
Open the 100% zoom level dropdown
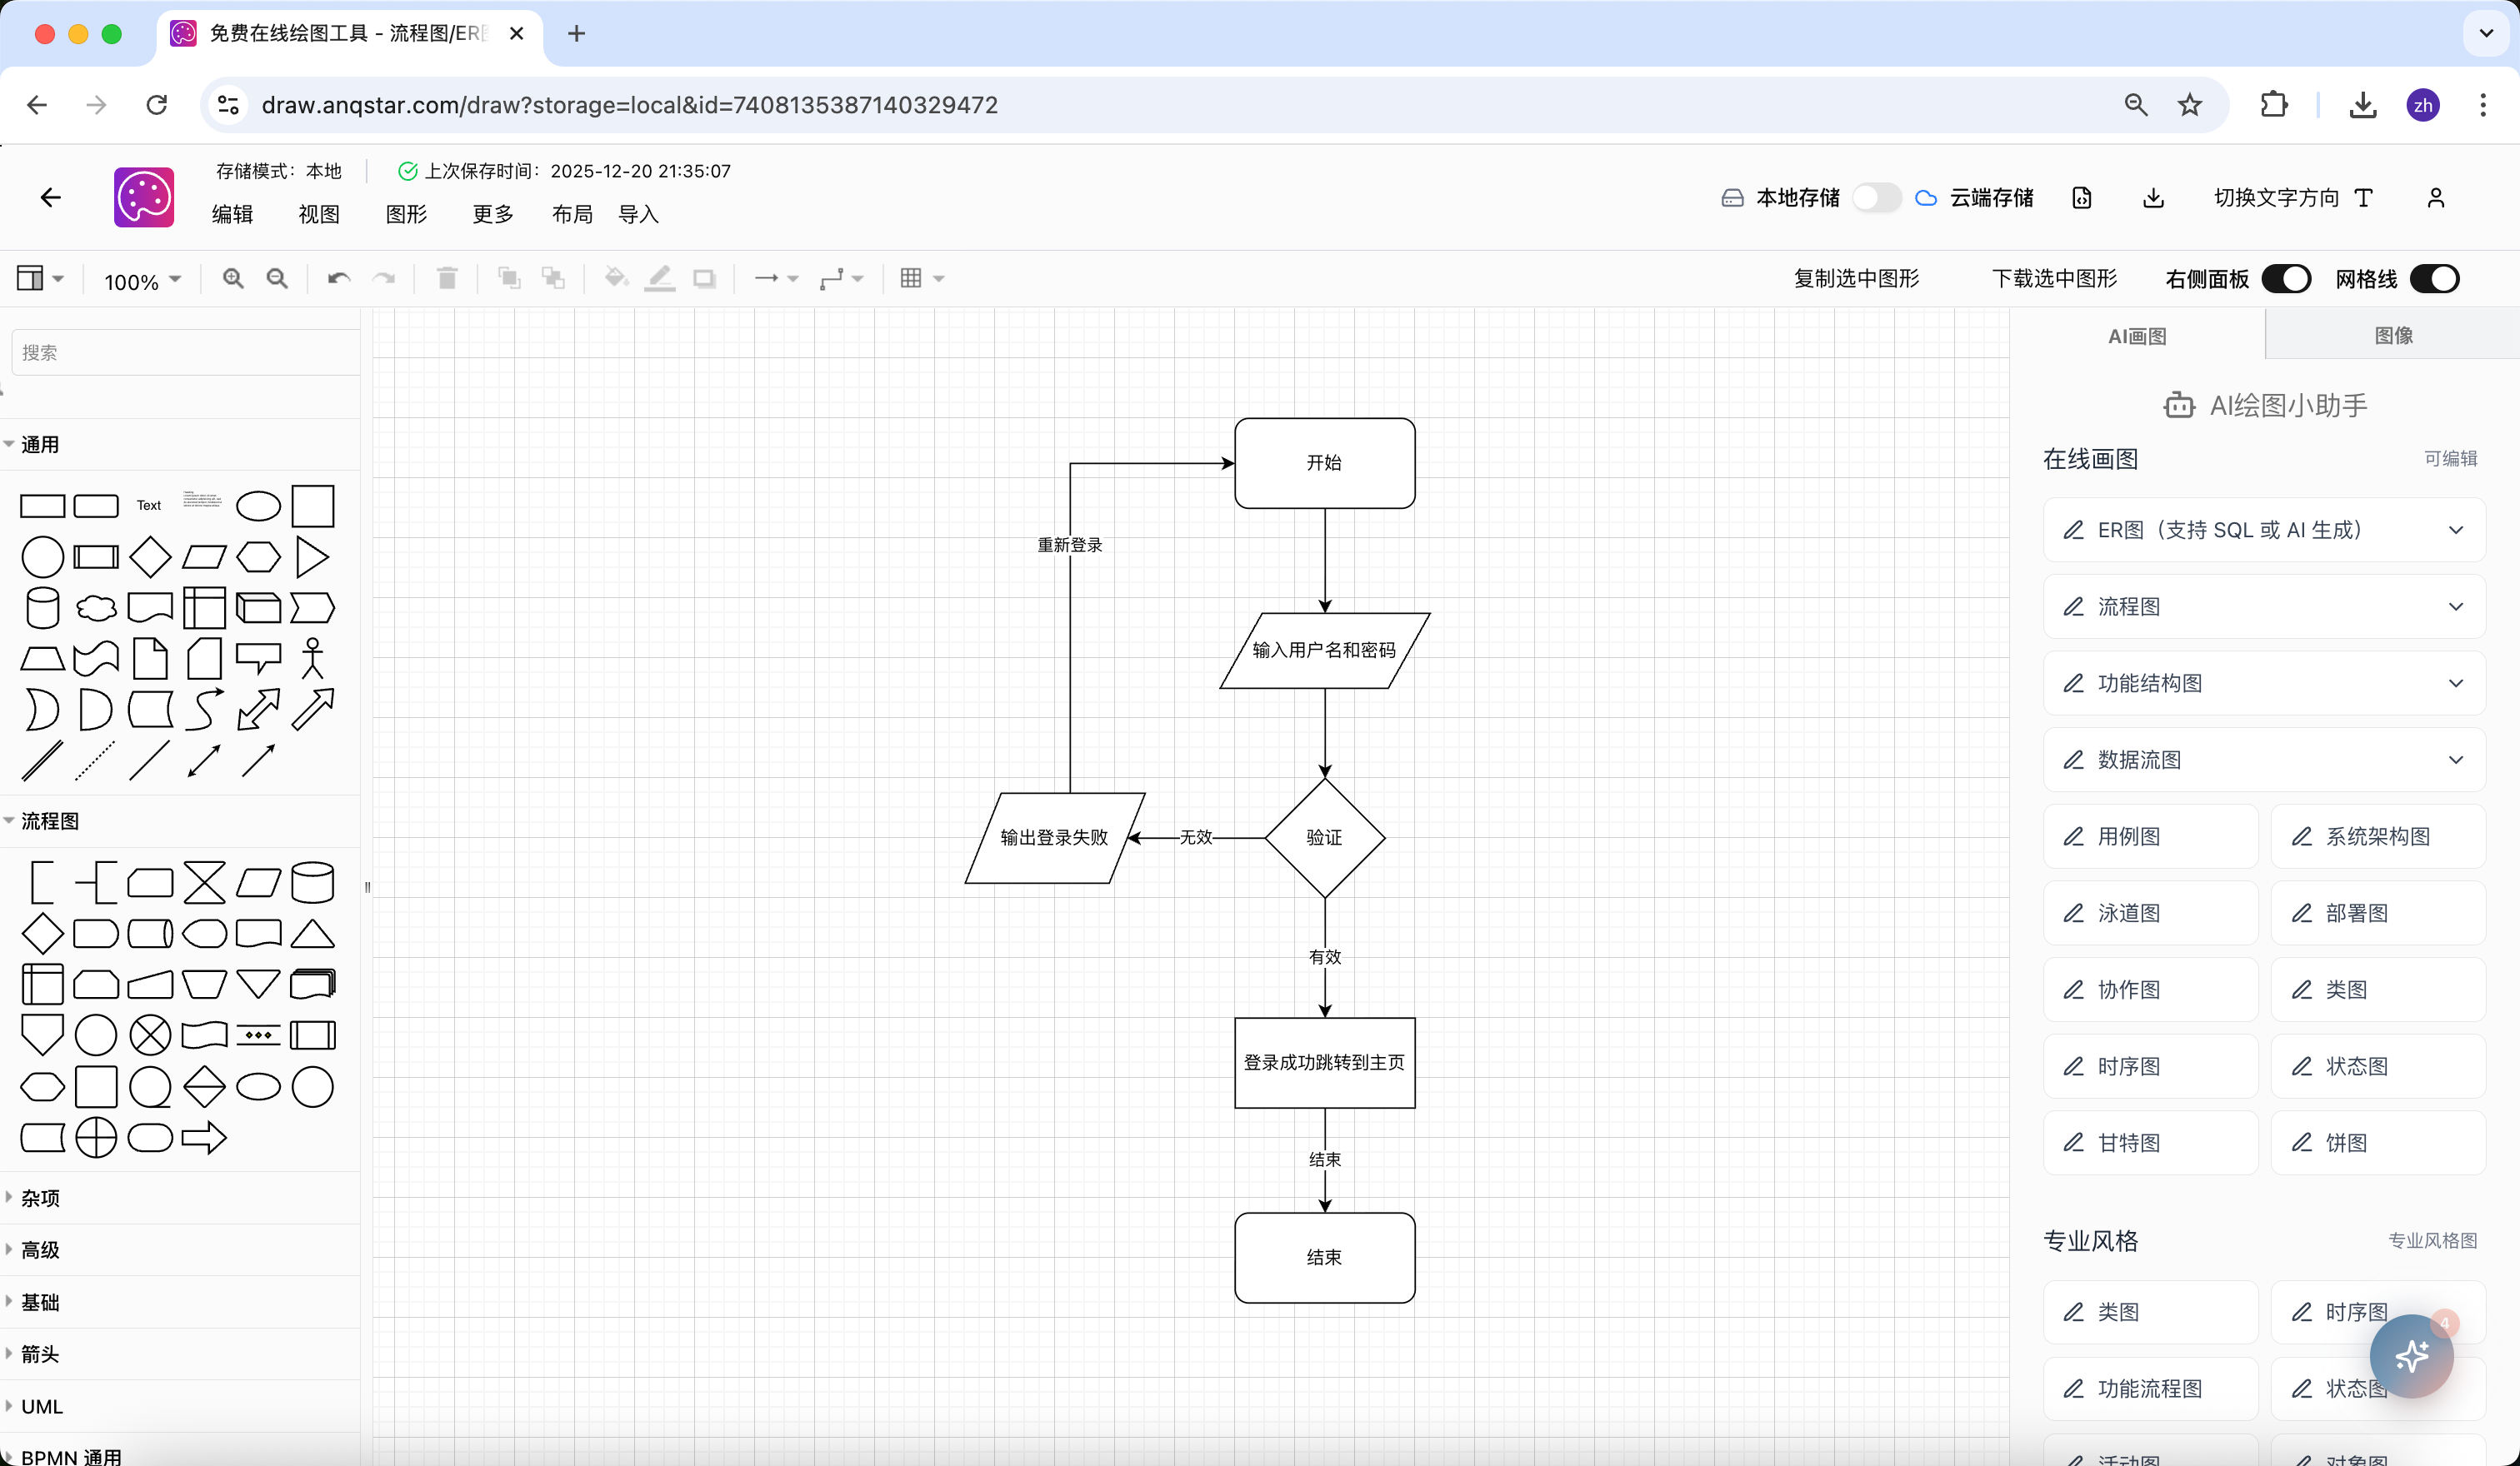(142, 281)
